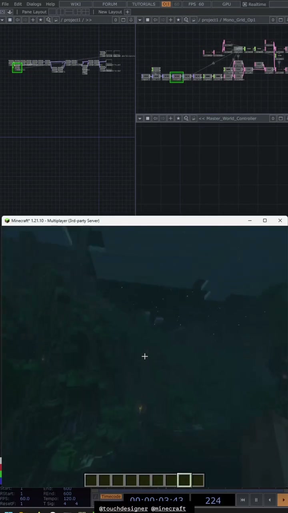Toggle the orange power/pause button in top bar

pyautogui.click(x=166, y=4)
